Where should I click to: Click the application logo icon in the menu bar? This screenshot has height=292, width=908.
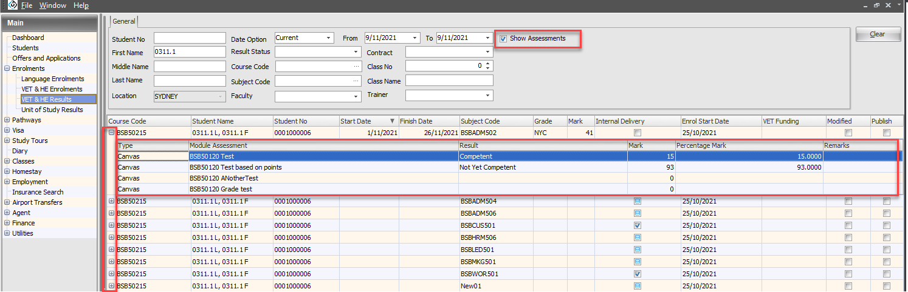12,5
